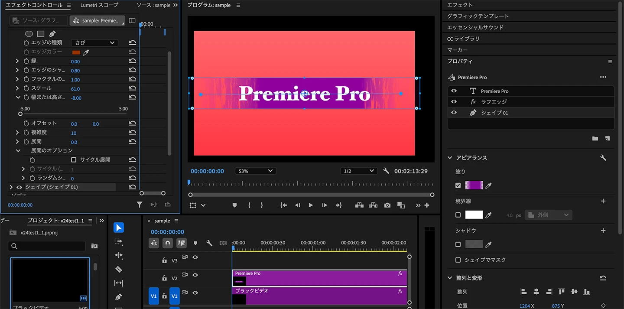
Task: Choose the rectangle mask tool in Effect Controls
Action: coord(41,34)
